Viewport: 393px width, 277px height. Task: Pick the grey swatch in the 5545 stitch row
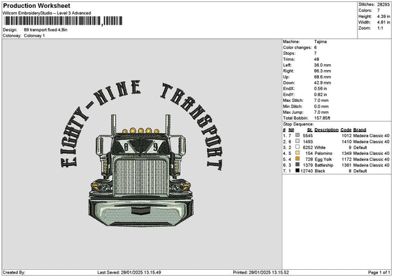click(x=297, y=135)
